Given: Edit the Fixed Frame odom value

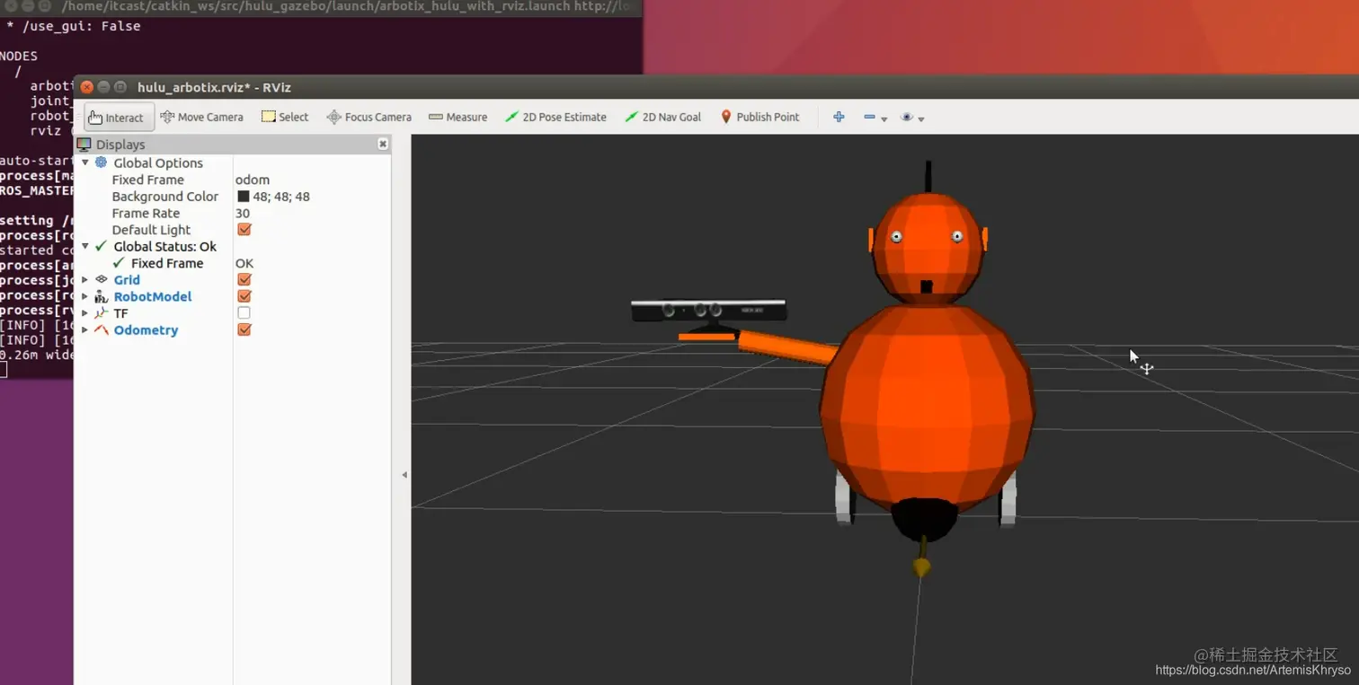Looking at the screenshot, I should [253, 180].
